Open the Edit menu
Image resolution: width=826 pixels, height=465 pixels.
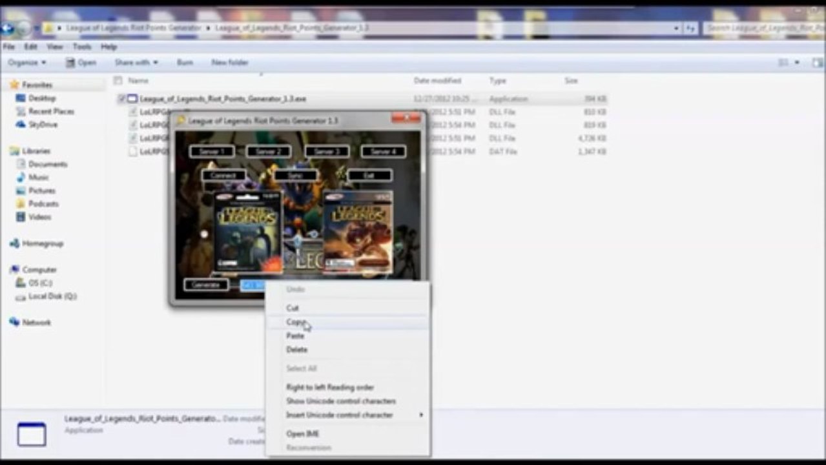(30, 47)
